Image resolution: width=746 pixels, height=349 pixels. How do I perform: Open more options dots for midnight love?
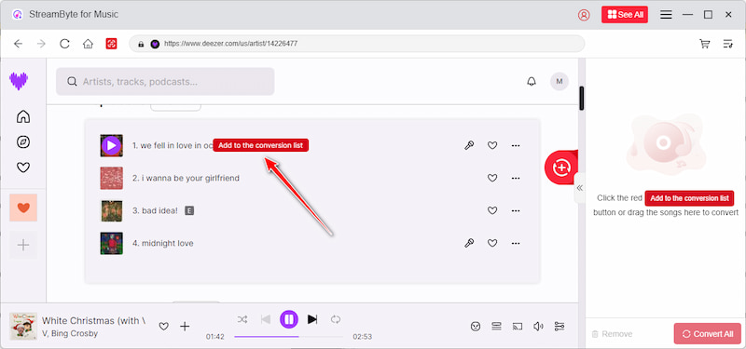[x=516, y=243]
